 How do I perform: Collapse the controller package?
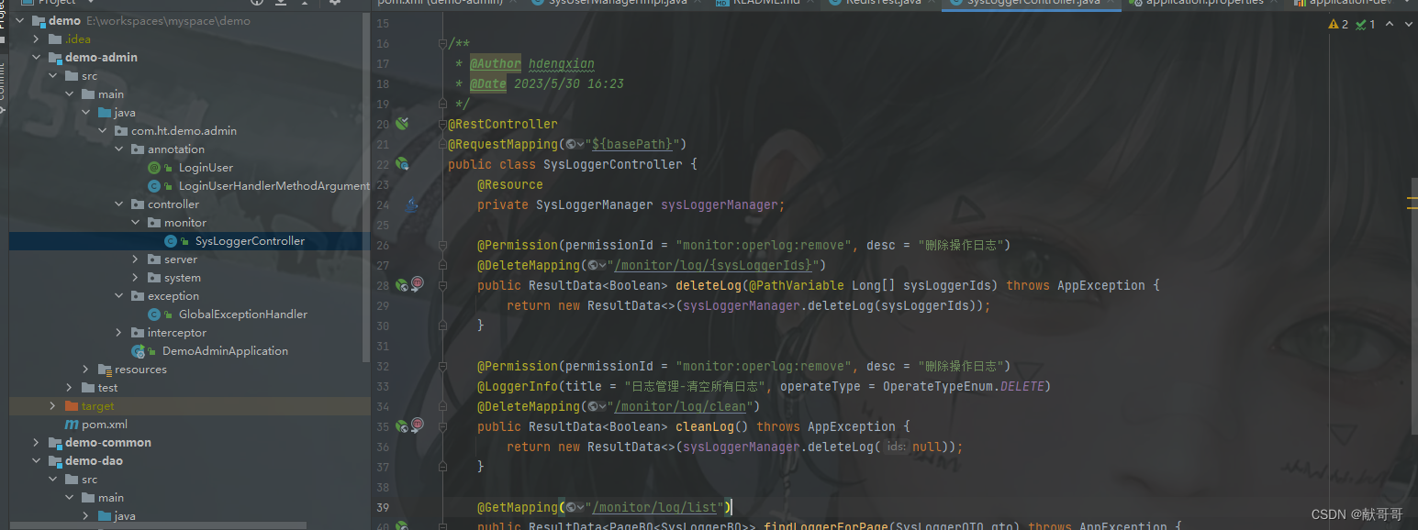[119, 204]
